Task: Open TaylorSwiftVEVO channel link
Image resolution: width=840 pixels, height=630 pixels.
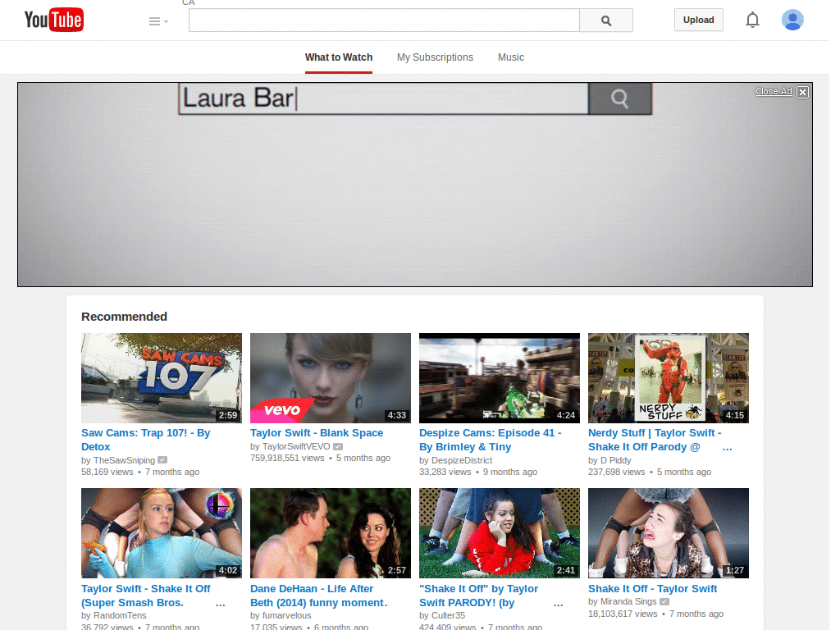Action: click(296, 446)
